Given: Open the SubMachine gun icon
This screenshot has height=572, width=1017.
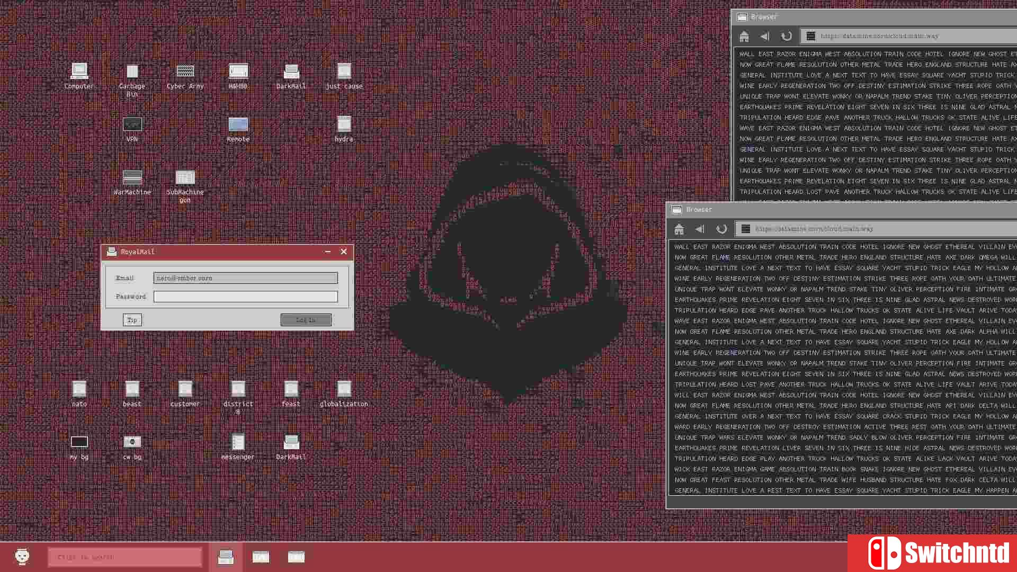Looking at the screenshot, I should (185, 186).
